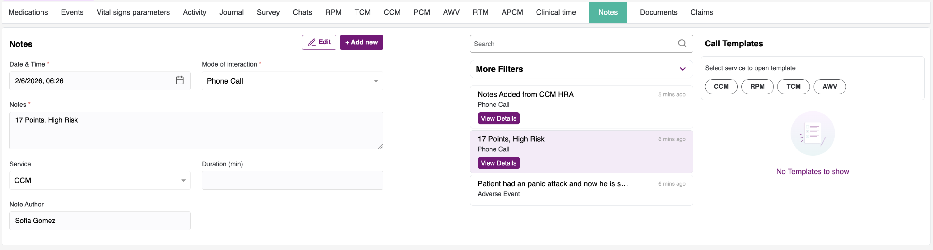
Task: Go to the Vital signs parameters tab
Action: [133, 13]
